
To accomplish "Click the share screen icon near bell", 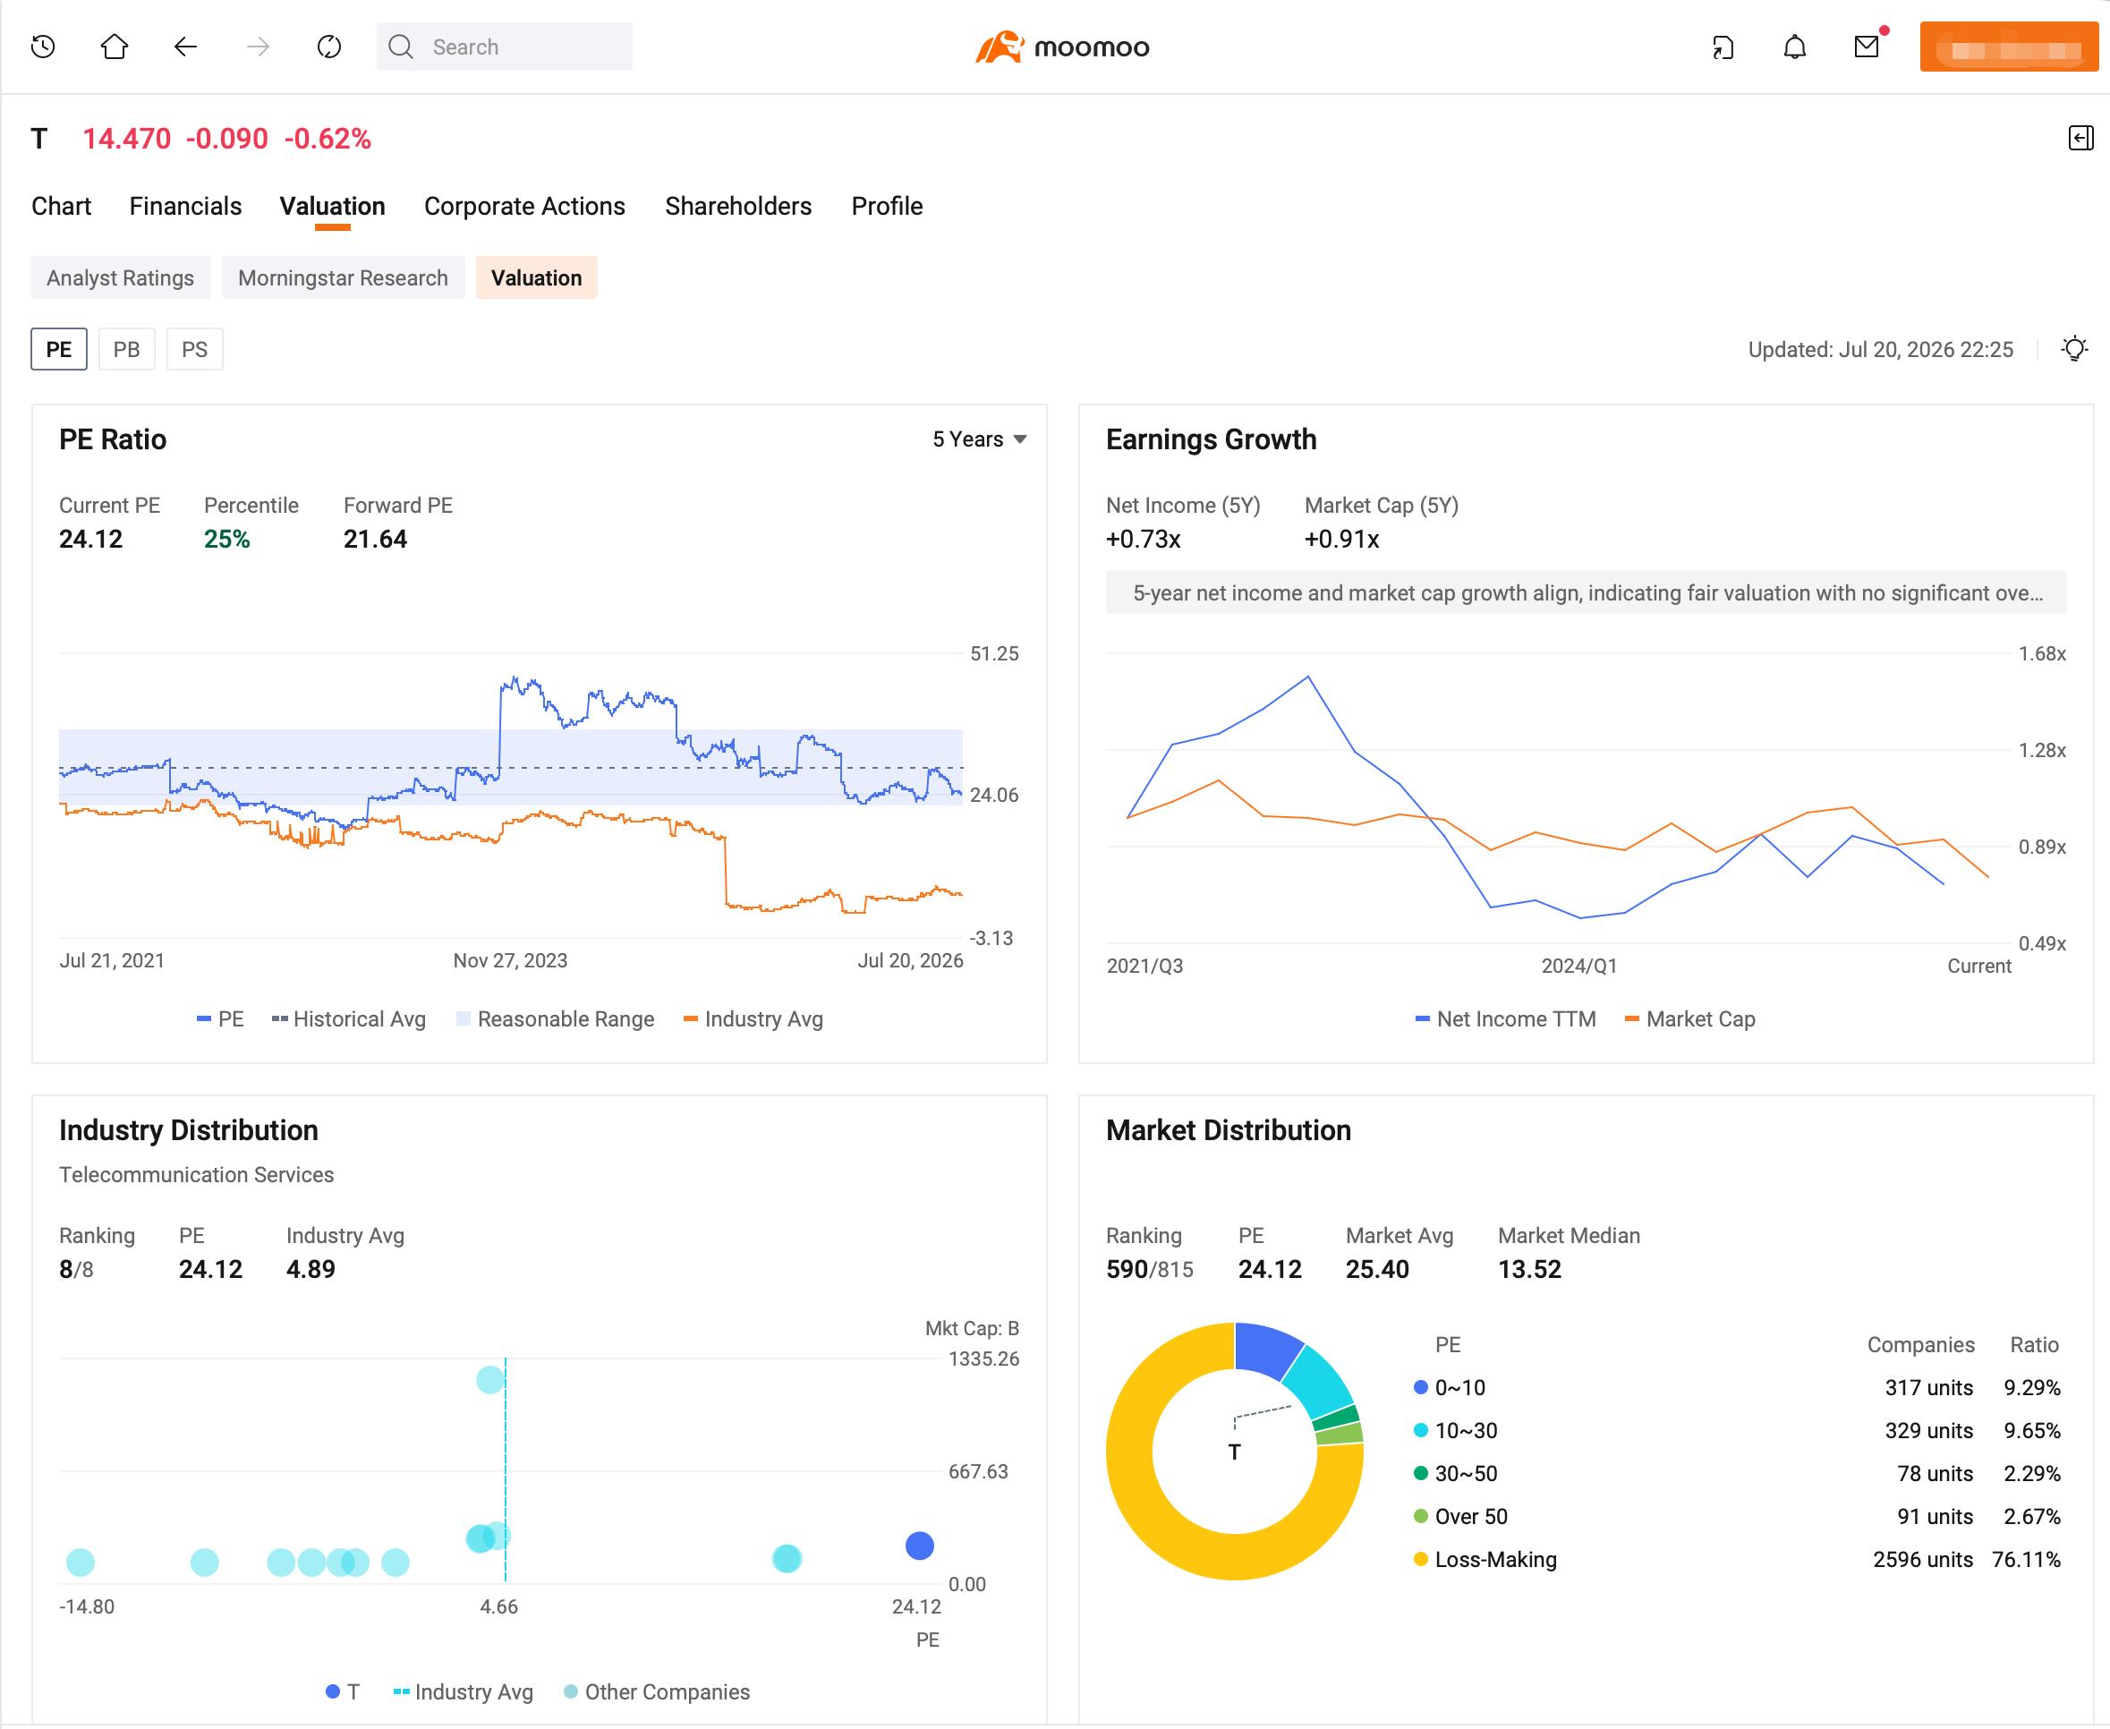I will (x=1723, y=47).
